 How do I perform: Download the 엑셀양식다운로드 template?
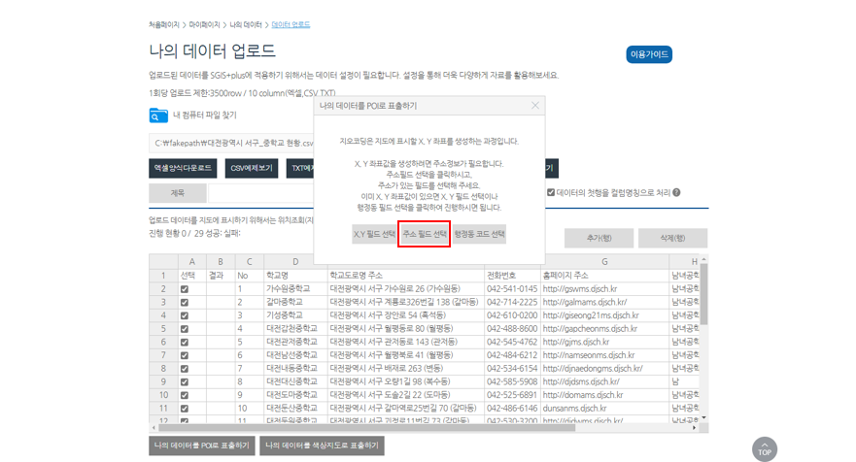click(x=183, y=168)
